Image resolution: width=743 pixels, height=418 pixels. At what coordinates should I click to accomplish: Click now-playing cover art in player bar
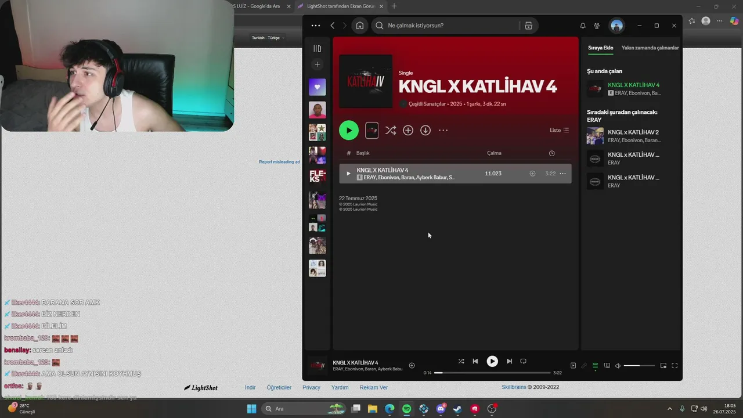317,365
